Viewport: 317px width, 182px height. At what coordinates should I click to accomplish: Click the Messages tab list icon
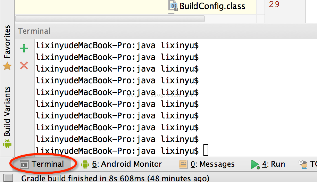(183, 164)
